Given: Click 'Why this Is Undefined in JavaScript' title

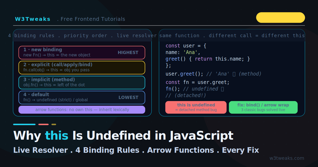Looking at the screenshot, I should click(123, 135).
